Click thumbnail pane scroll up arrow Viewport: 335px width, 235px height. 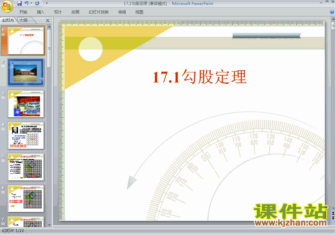pos(49,27)
